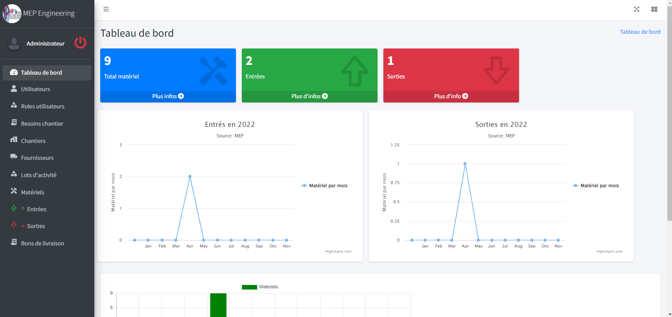Viewport: 672px width, 317px height.
Task: Toggle sidebar with hamburger menu icon
Action: (x=106, y=9)
